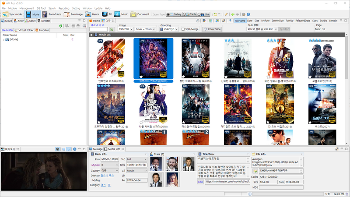Click the Favorites tab icon
The image size is (350, 197).
click(37, 30)
